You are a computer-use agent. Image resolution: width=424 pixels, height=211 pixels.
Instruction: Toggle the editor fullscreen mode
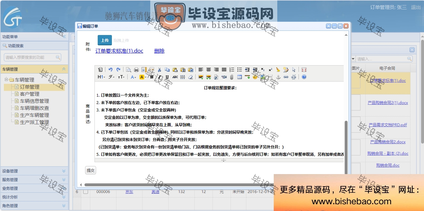coord(304,69)
